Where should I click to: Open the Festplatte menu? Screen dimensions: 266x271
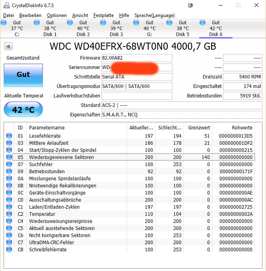pos(104,15)
